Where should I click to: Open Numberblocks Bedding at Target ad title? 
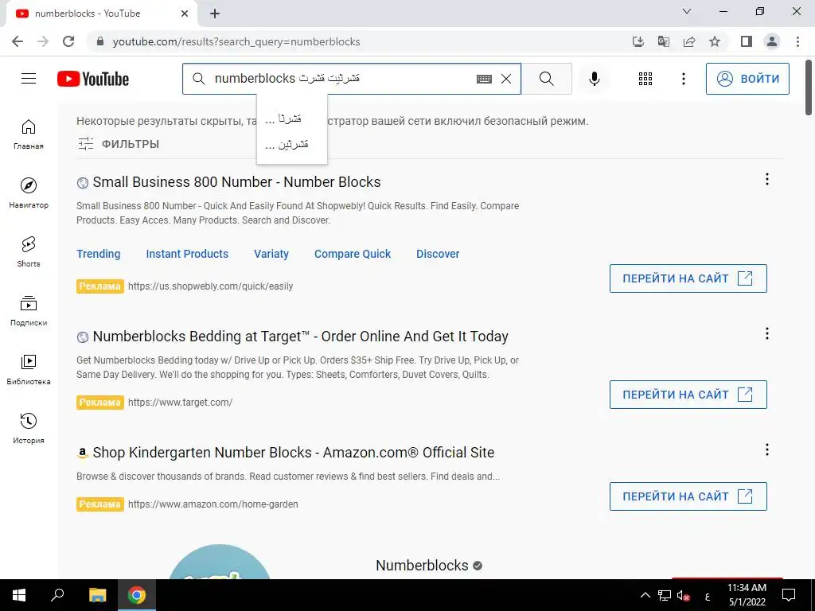300,337
